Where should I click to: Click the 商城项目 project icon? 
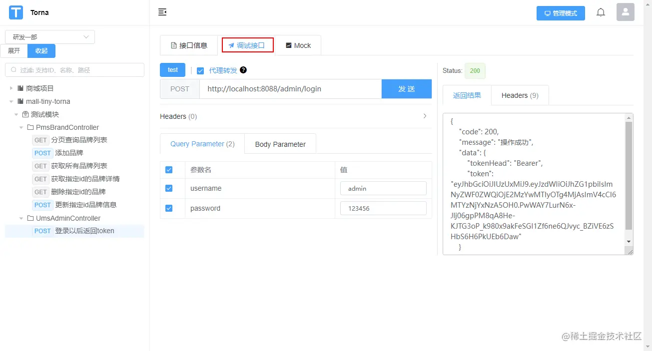point(20,88)
